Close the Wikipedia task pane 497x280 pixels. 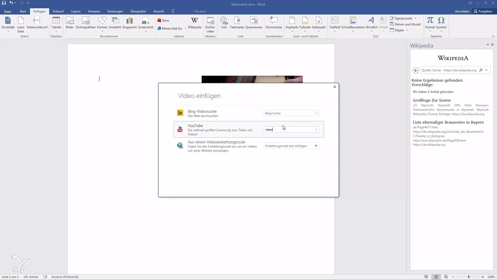pos(492,45)
